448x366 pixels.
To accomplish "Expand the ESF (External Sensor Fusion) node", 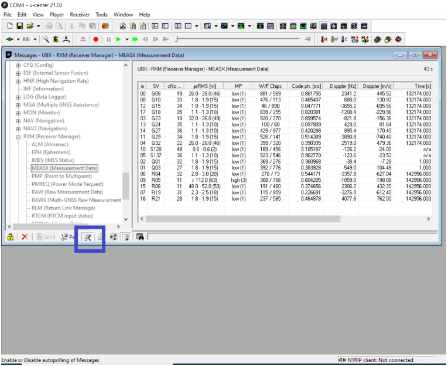I will tap(18, 73).
